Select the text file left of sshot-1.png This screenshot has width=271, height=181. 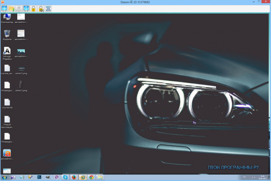tap(7, 70)
